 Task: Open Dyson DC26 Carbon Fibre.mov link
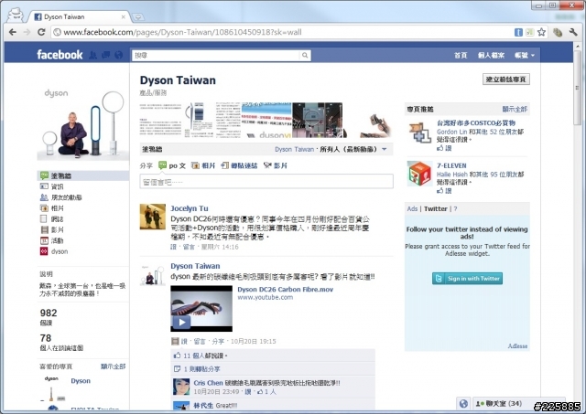[285, 289]
